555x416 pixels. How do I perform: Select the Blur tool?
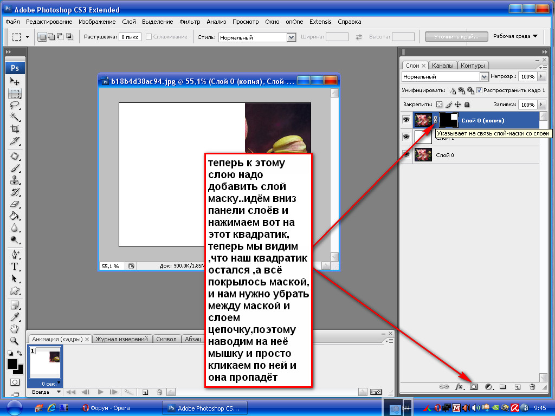(15, 228)
